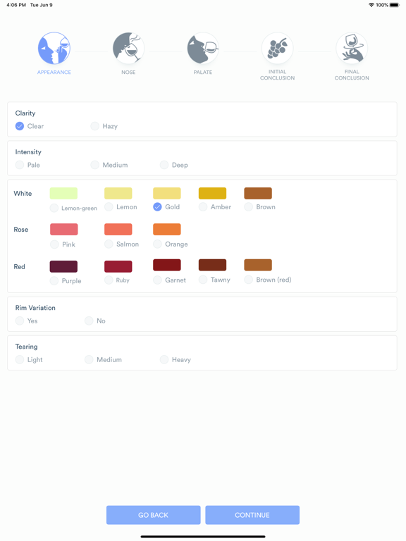This screenshot has width=406, height=541.
Task: Pick Pink rose color radio
Action: pyautogui.click(x=54, y=244)
